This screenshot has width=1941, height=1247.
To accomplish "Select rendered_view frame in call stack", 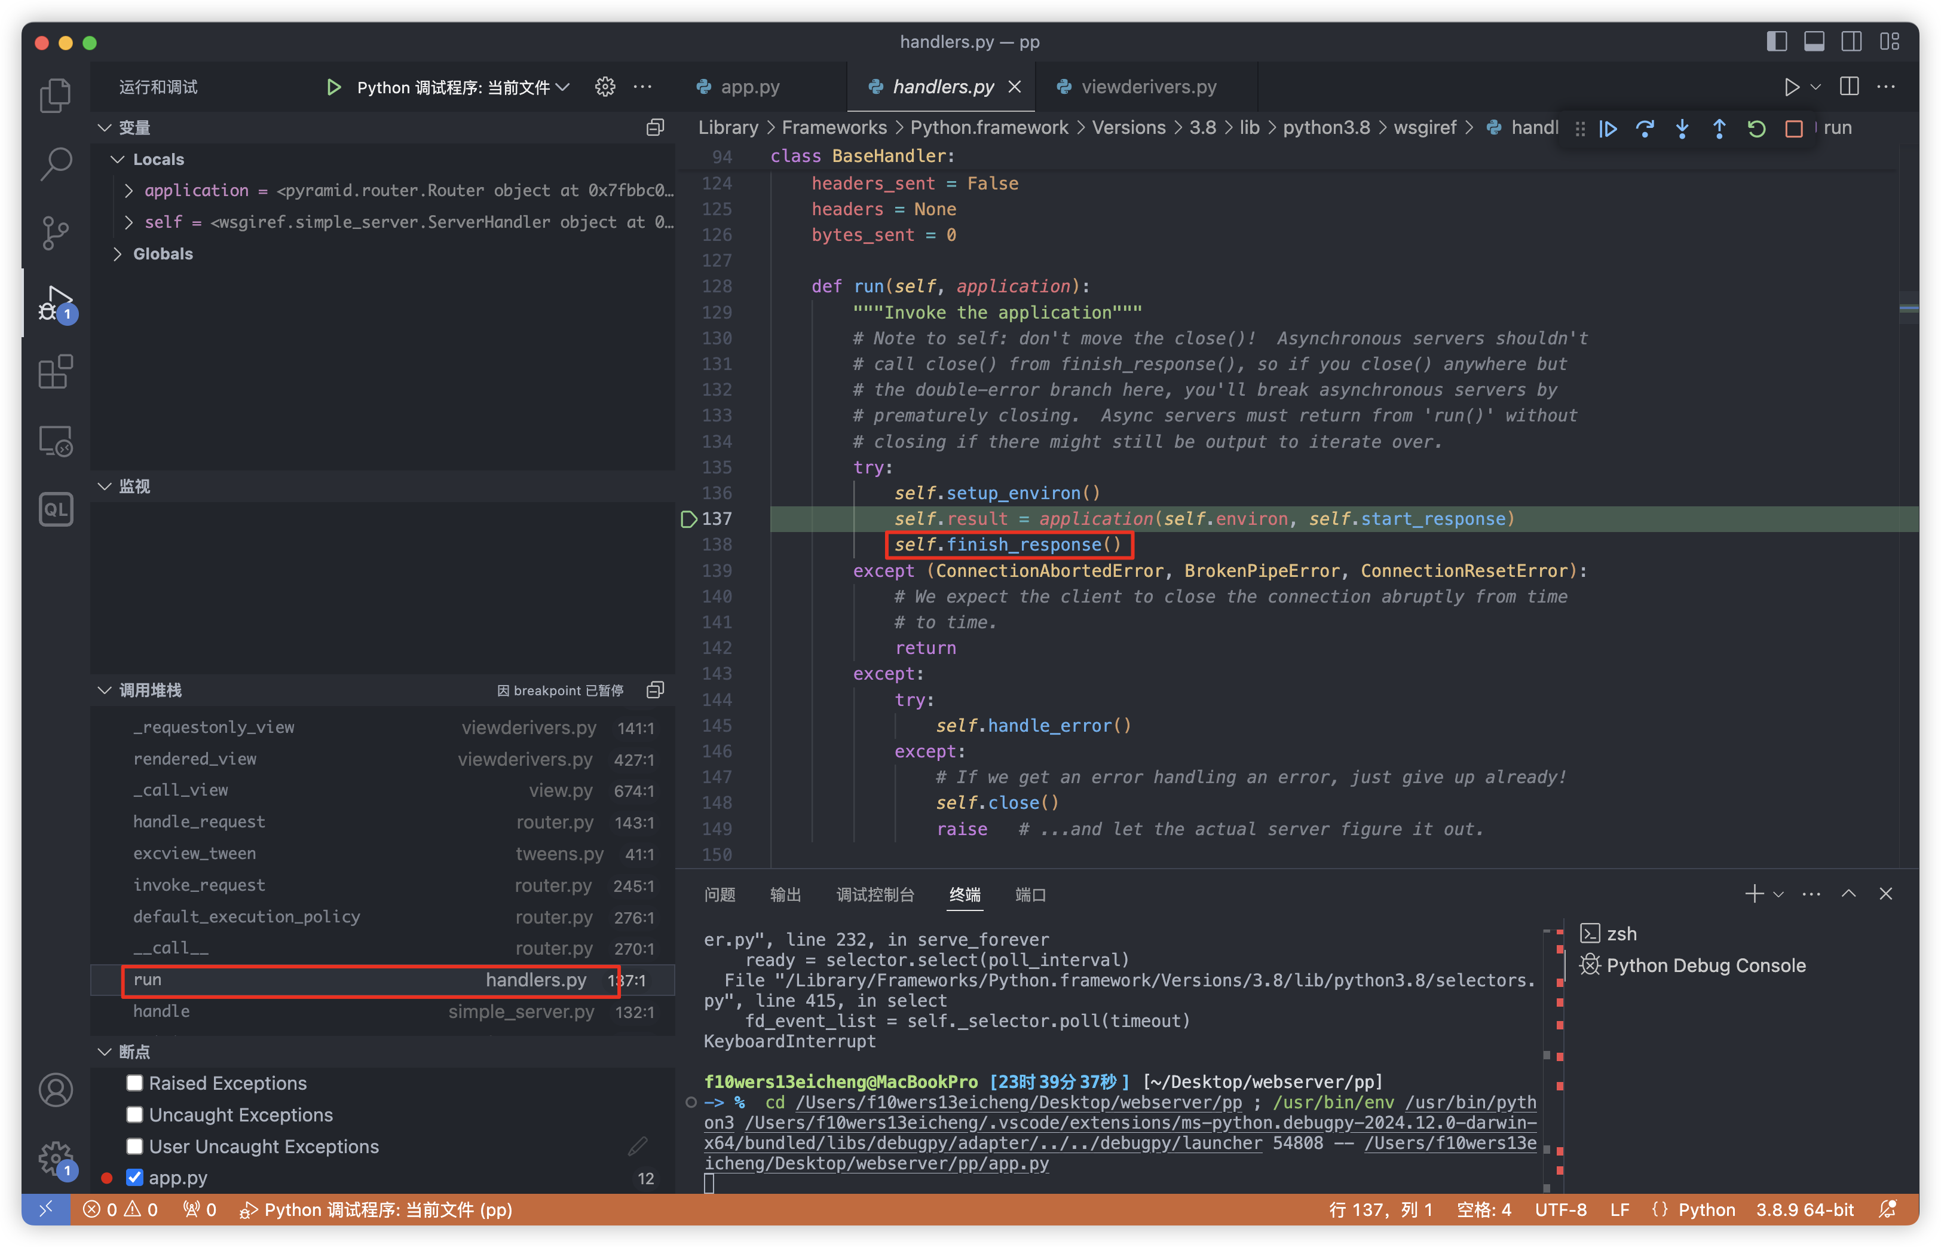I will point(382,759).
